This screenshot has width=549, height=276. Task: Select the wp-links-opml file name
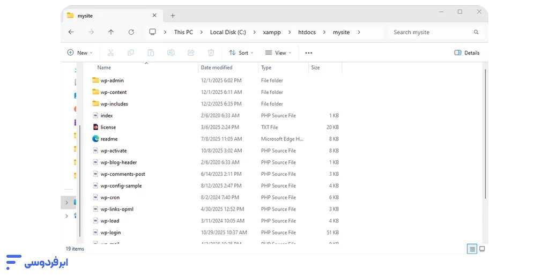point(117,209)
